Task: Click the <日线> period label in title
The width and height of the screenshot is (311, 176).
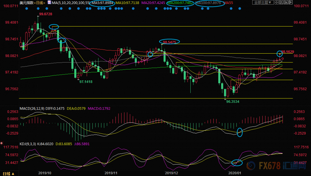Action: point(39,3)
